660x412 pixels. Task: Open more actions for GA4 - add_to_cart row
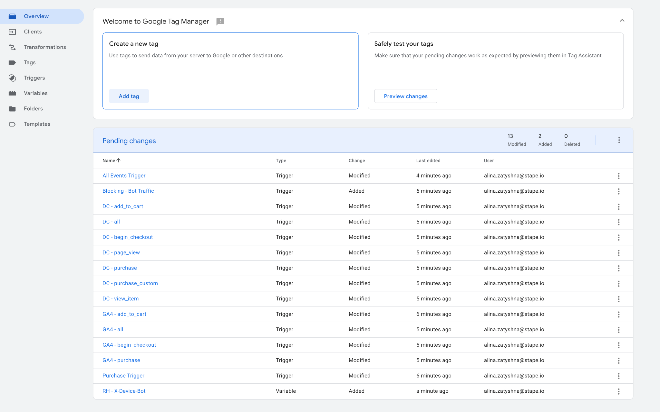point(618,315)
